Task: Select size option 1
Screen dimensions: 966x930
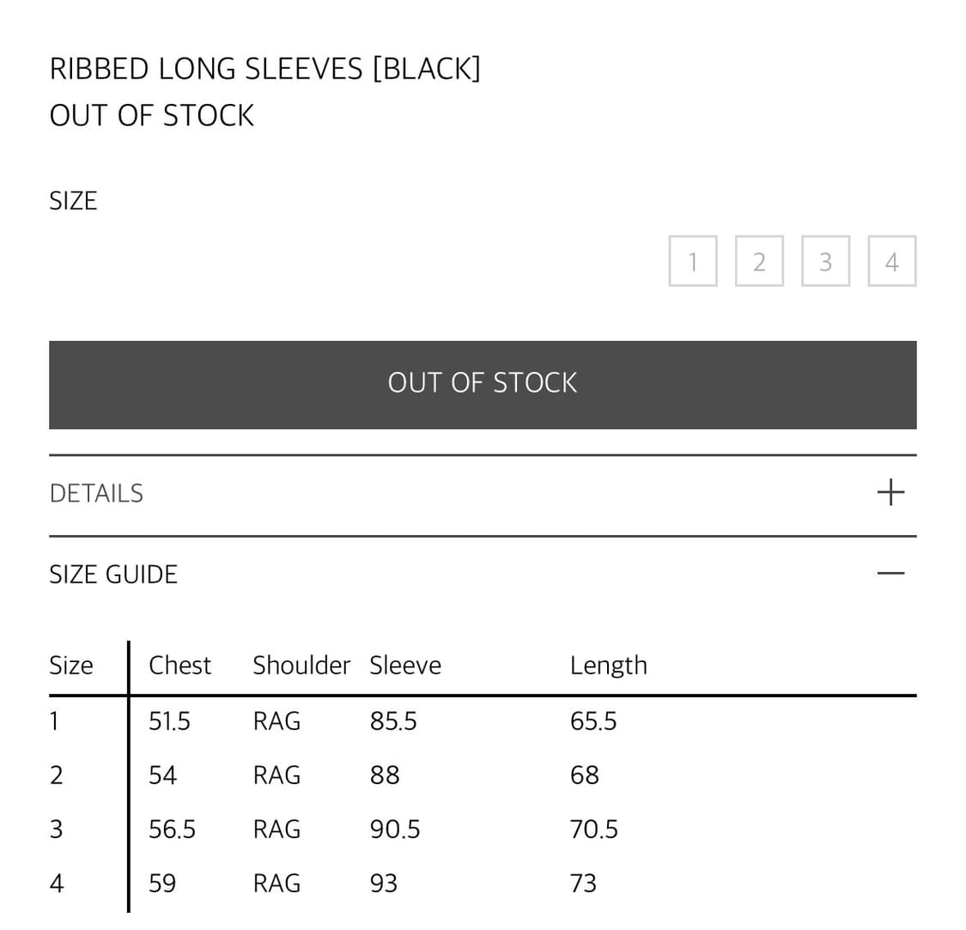Action: 693,261
